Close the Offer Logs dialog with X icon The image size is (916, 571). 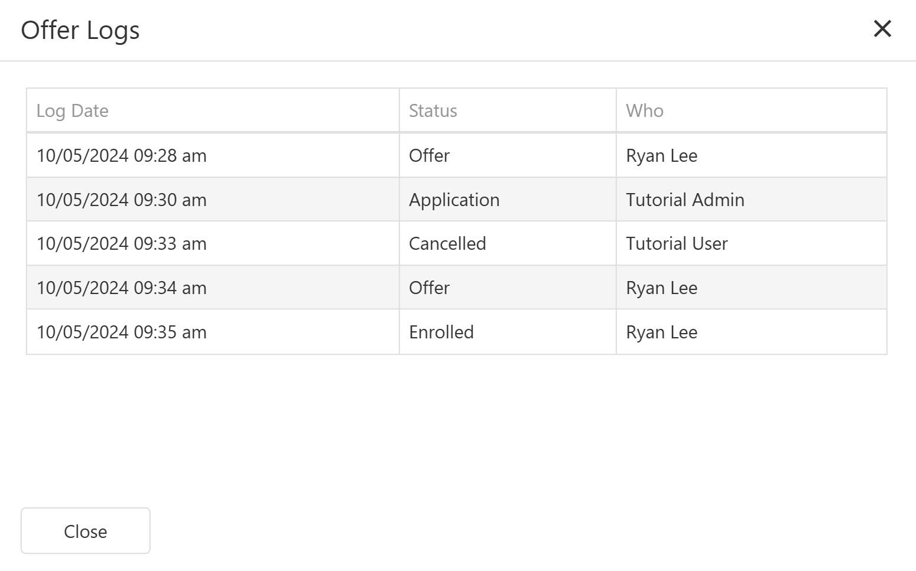click(882, 28)
